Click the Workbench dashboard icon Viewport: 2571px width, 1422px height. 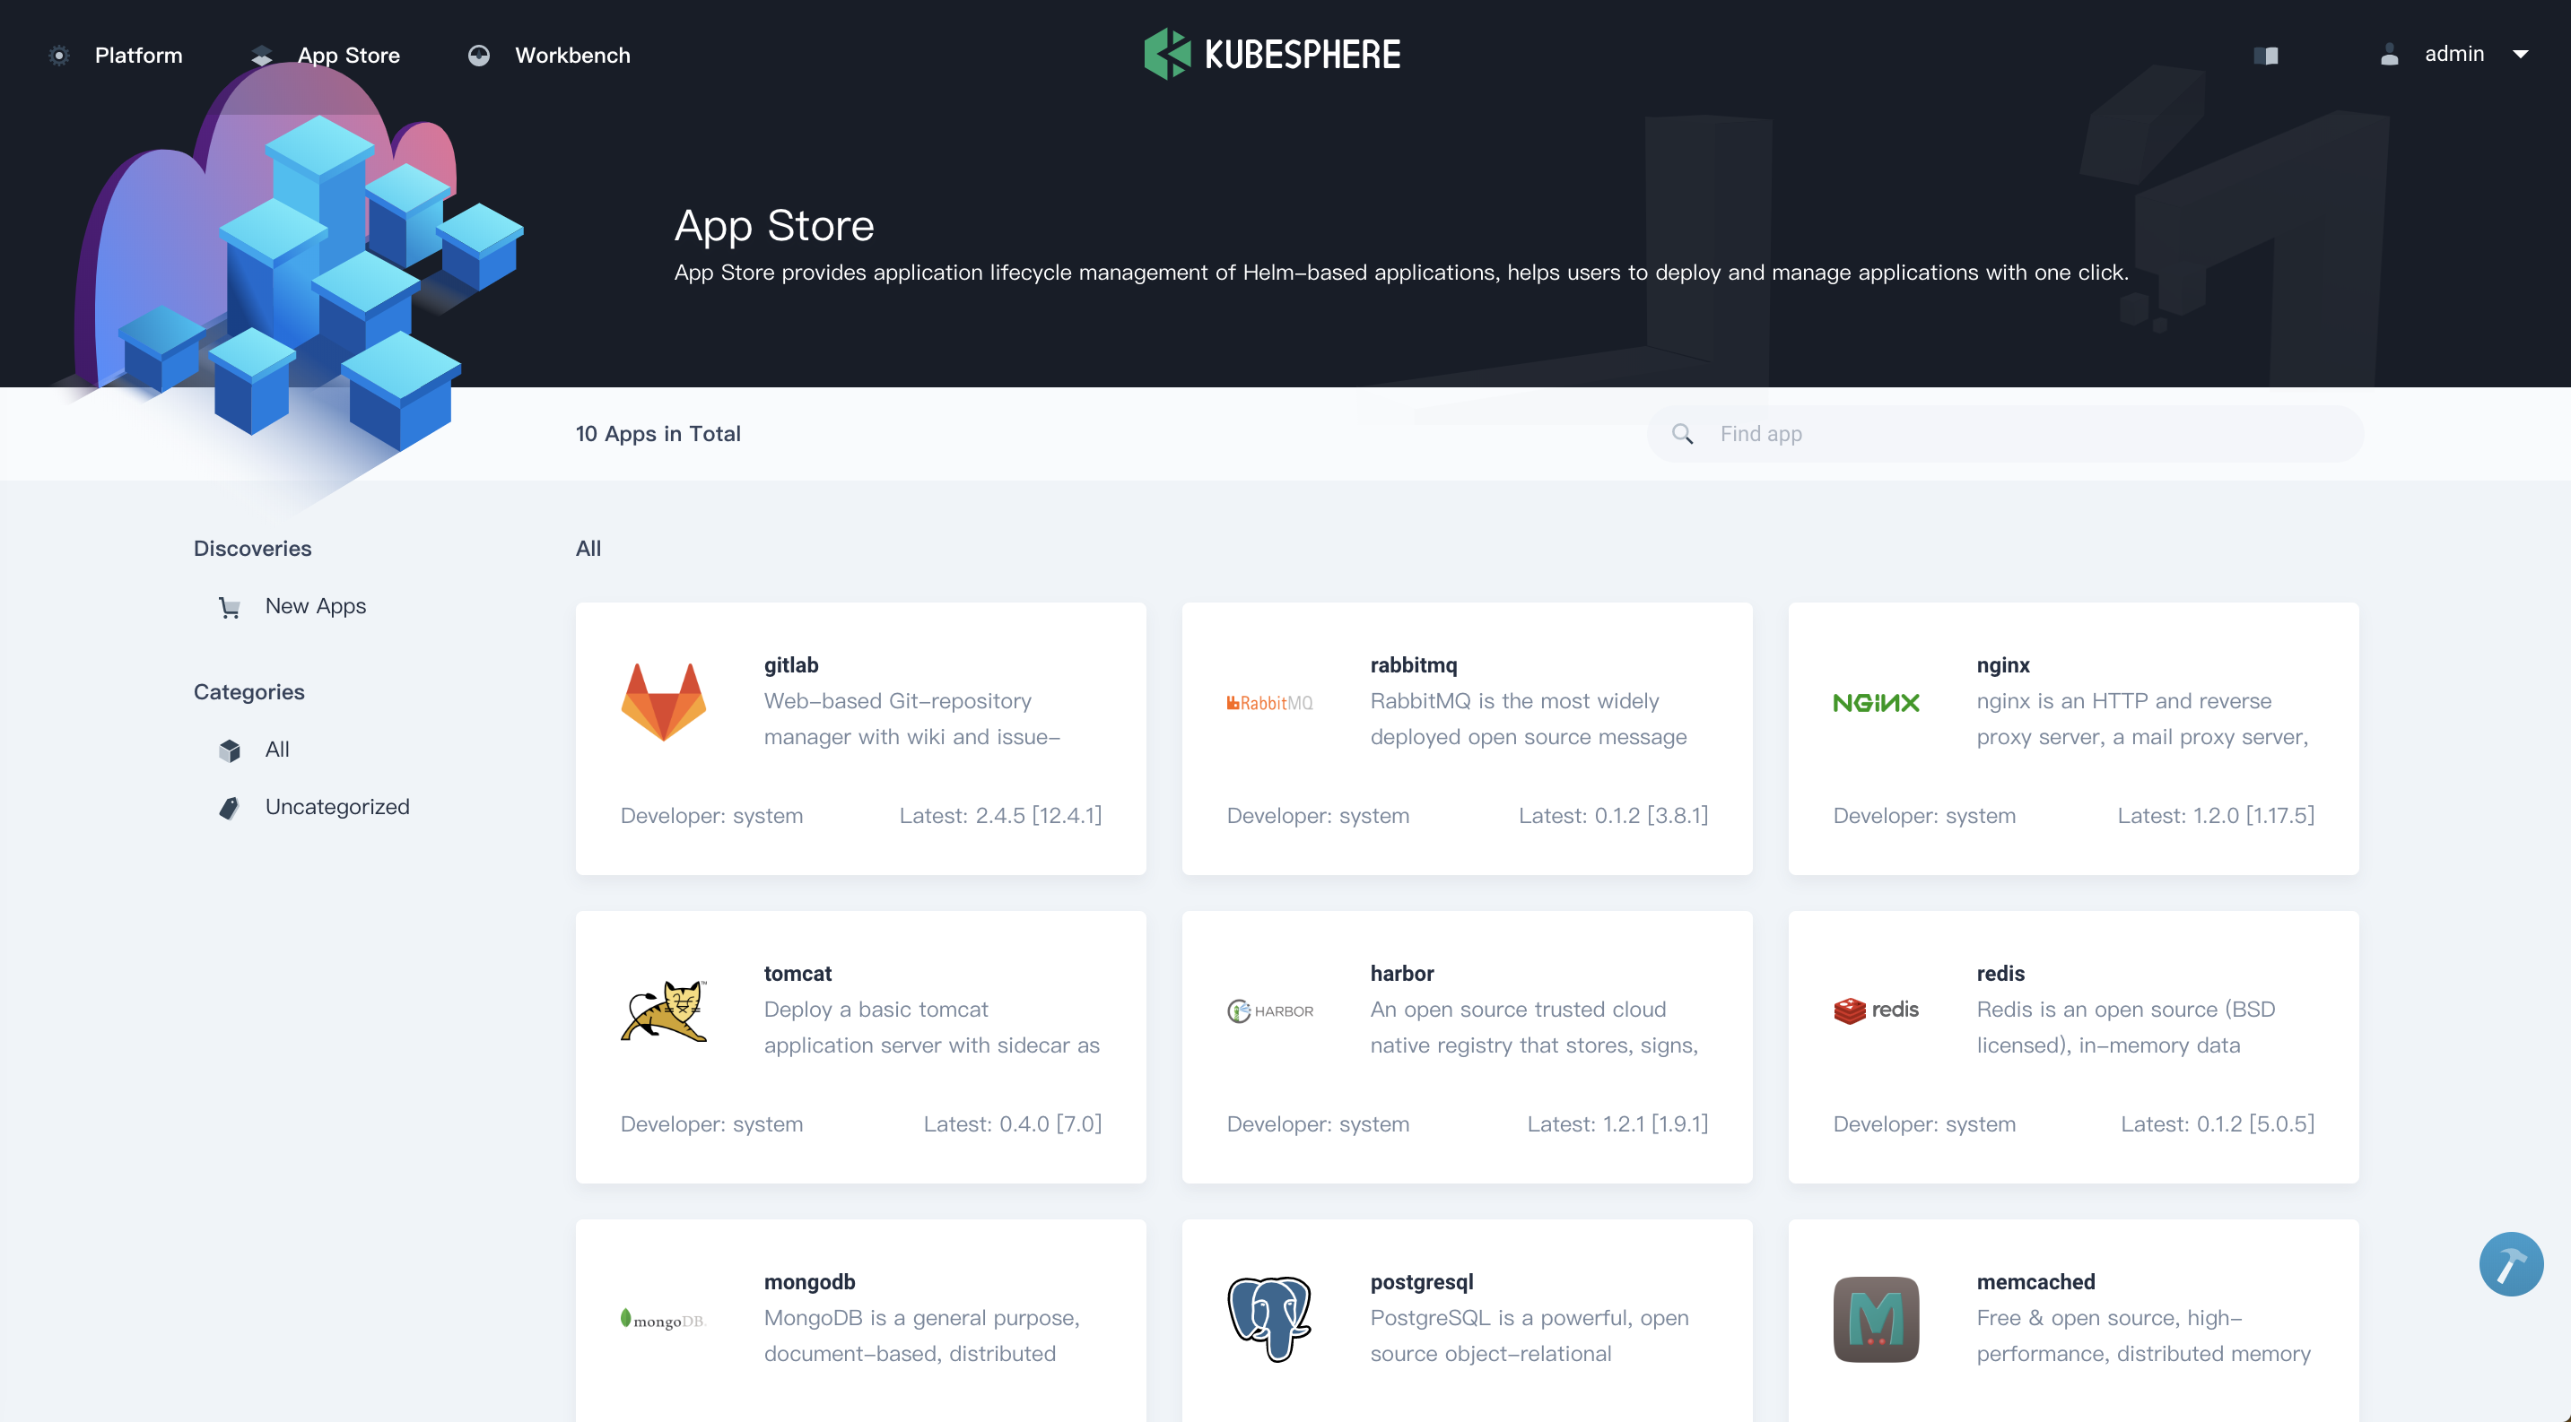click(x=479, y=55)
